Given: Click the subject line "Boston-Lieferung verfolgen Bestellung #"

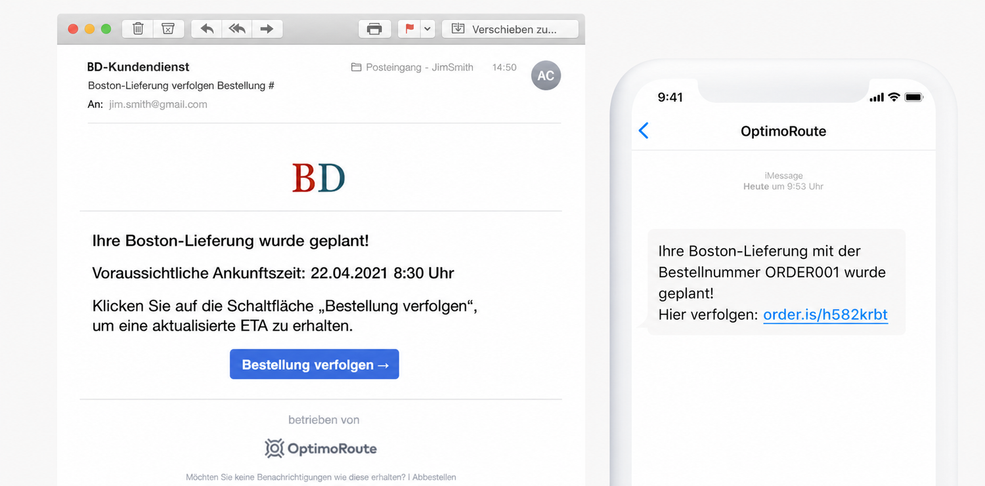Looking at the screenshot, I should (x=181, y=86).
